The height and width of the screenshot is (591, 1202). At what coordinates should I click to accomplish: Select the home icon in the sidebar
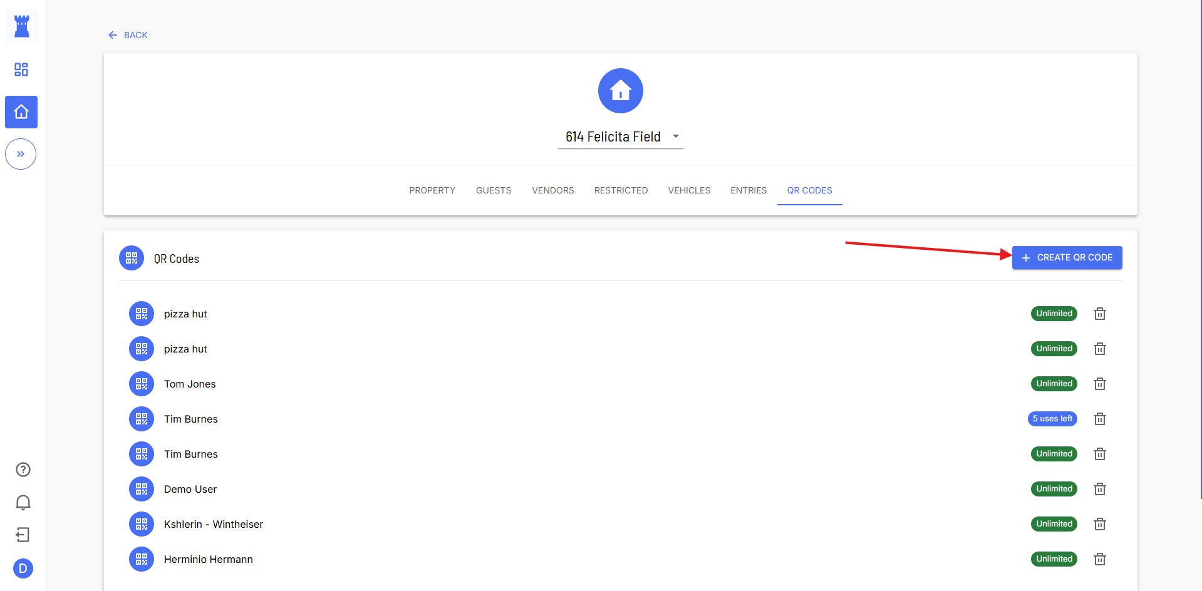[x=21, y=112]
